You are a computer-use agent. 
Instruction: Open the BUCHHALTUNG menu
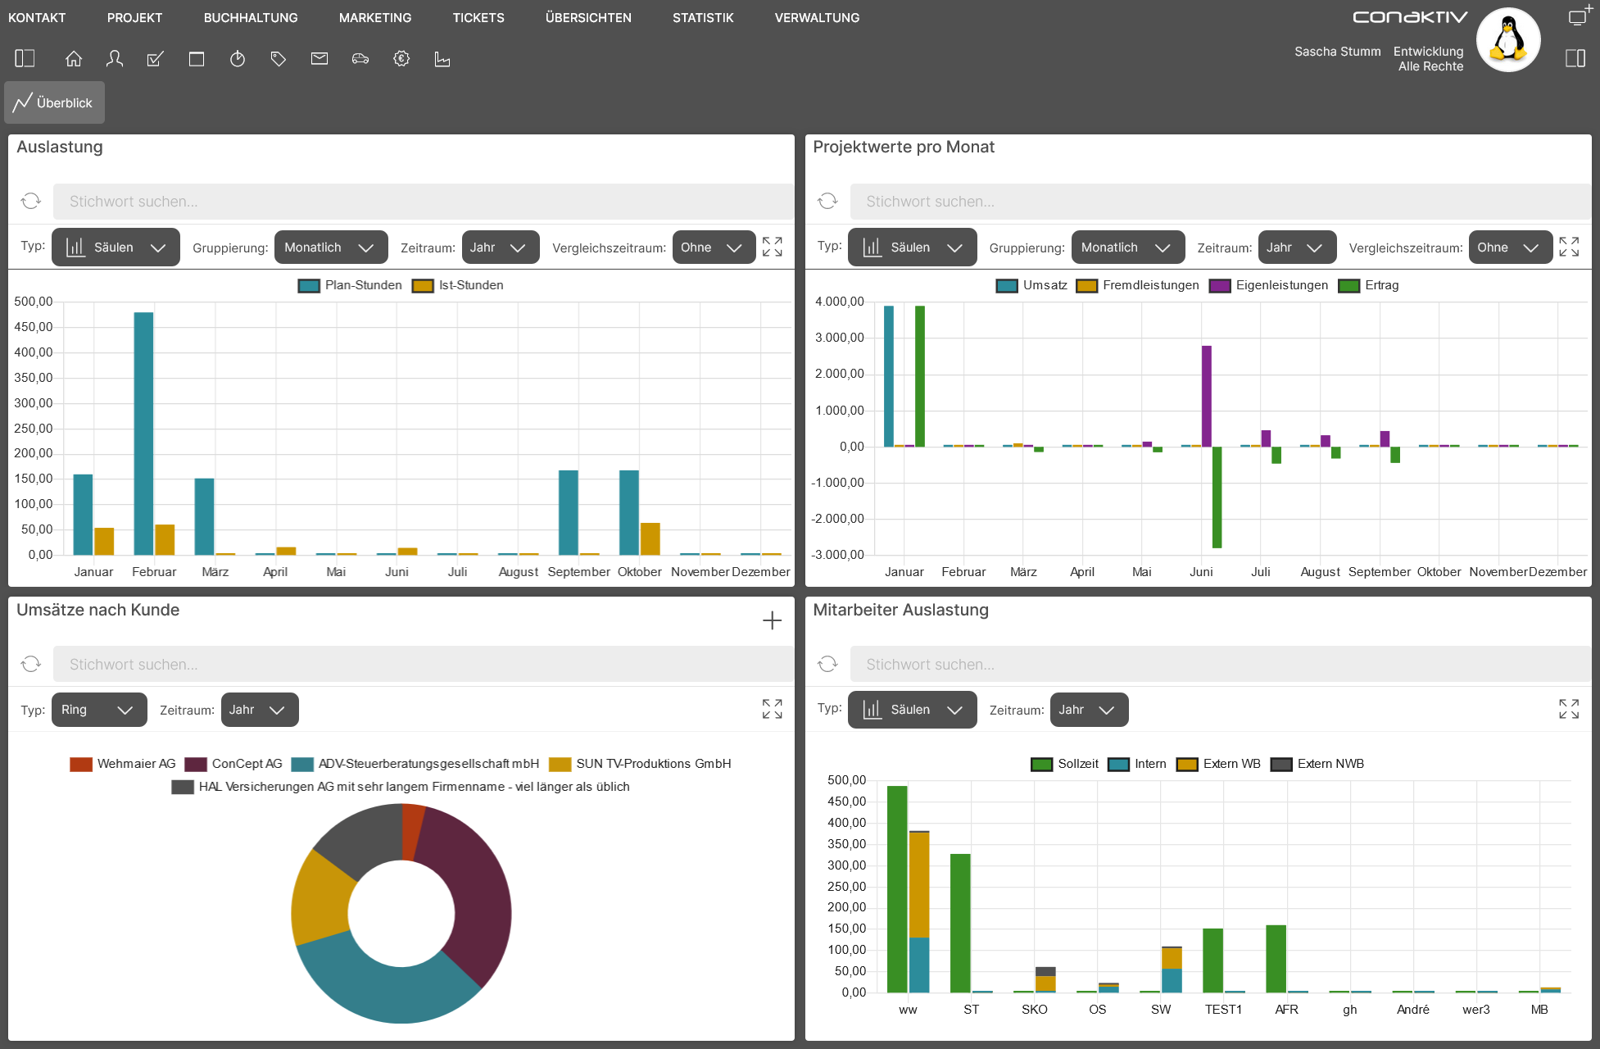pos(251,17)
